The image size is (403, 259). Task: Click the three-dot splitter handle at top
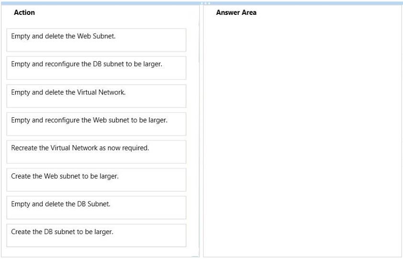[x=206, y=3]
